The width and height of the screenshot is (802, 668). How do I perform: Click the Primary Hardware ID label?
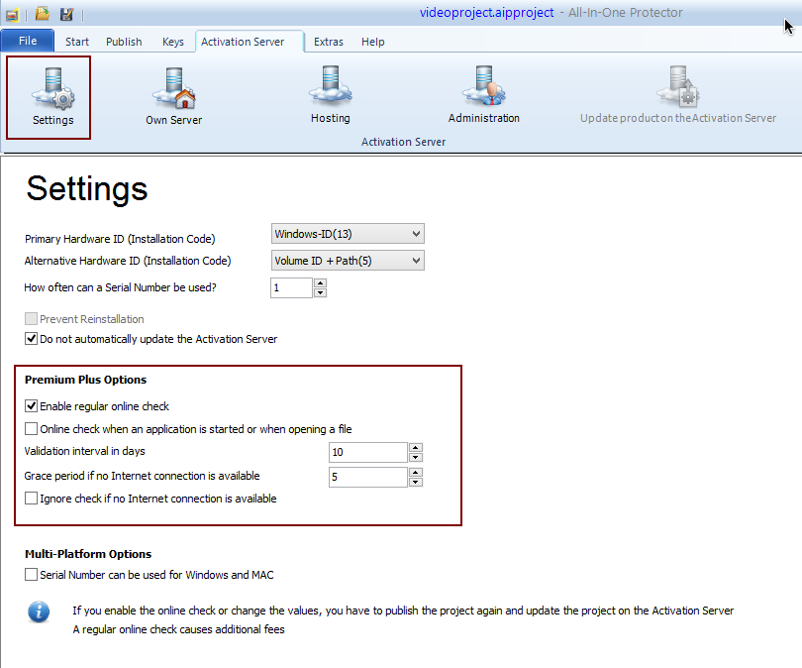click(x=120, y=239)
